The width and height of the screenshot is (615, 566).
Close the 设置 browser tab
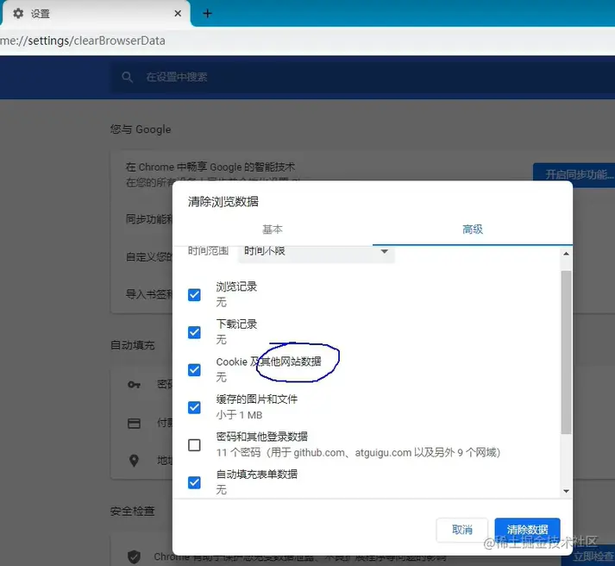point(178,14)
